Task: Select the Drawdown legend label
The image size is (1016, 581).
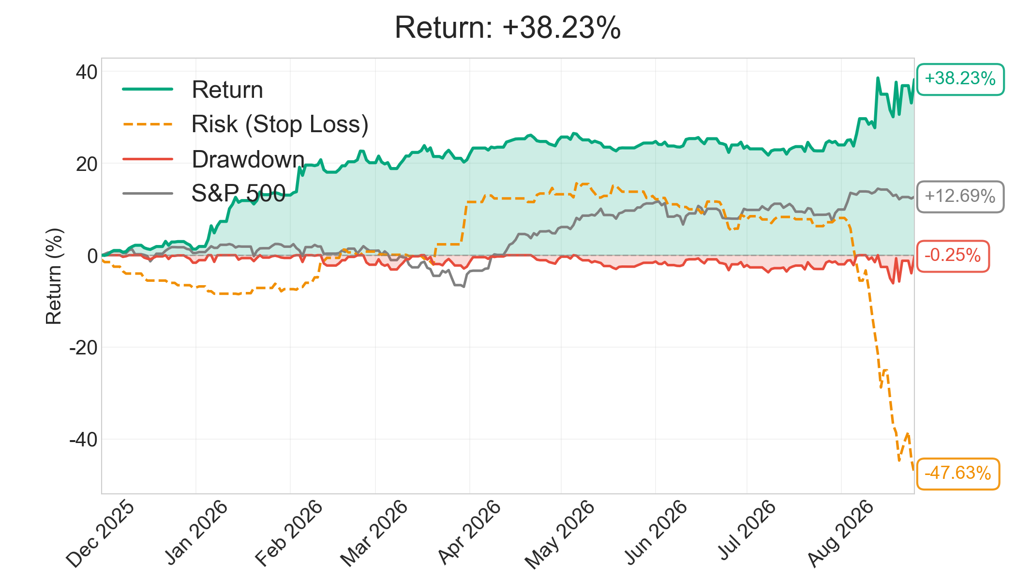Action: click(248, 159)
